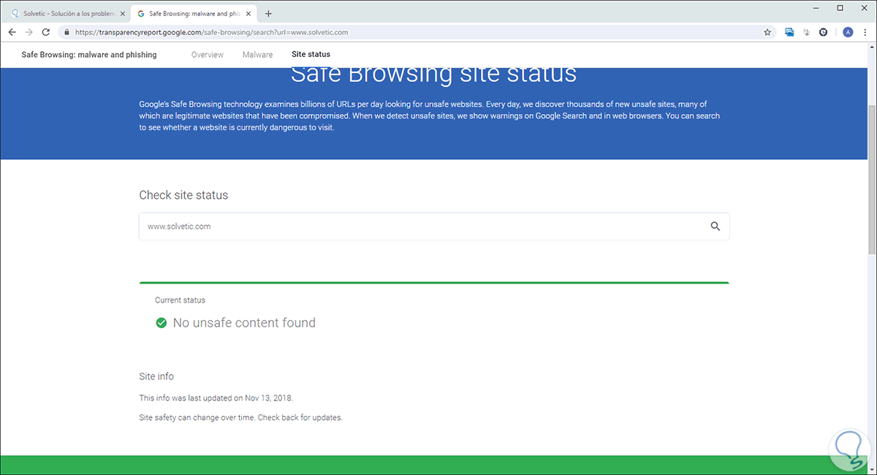Open the Chrome three-dot menu

coord(864,32)
